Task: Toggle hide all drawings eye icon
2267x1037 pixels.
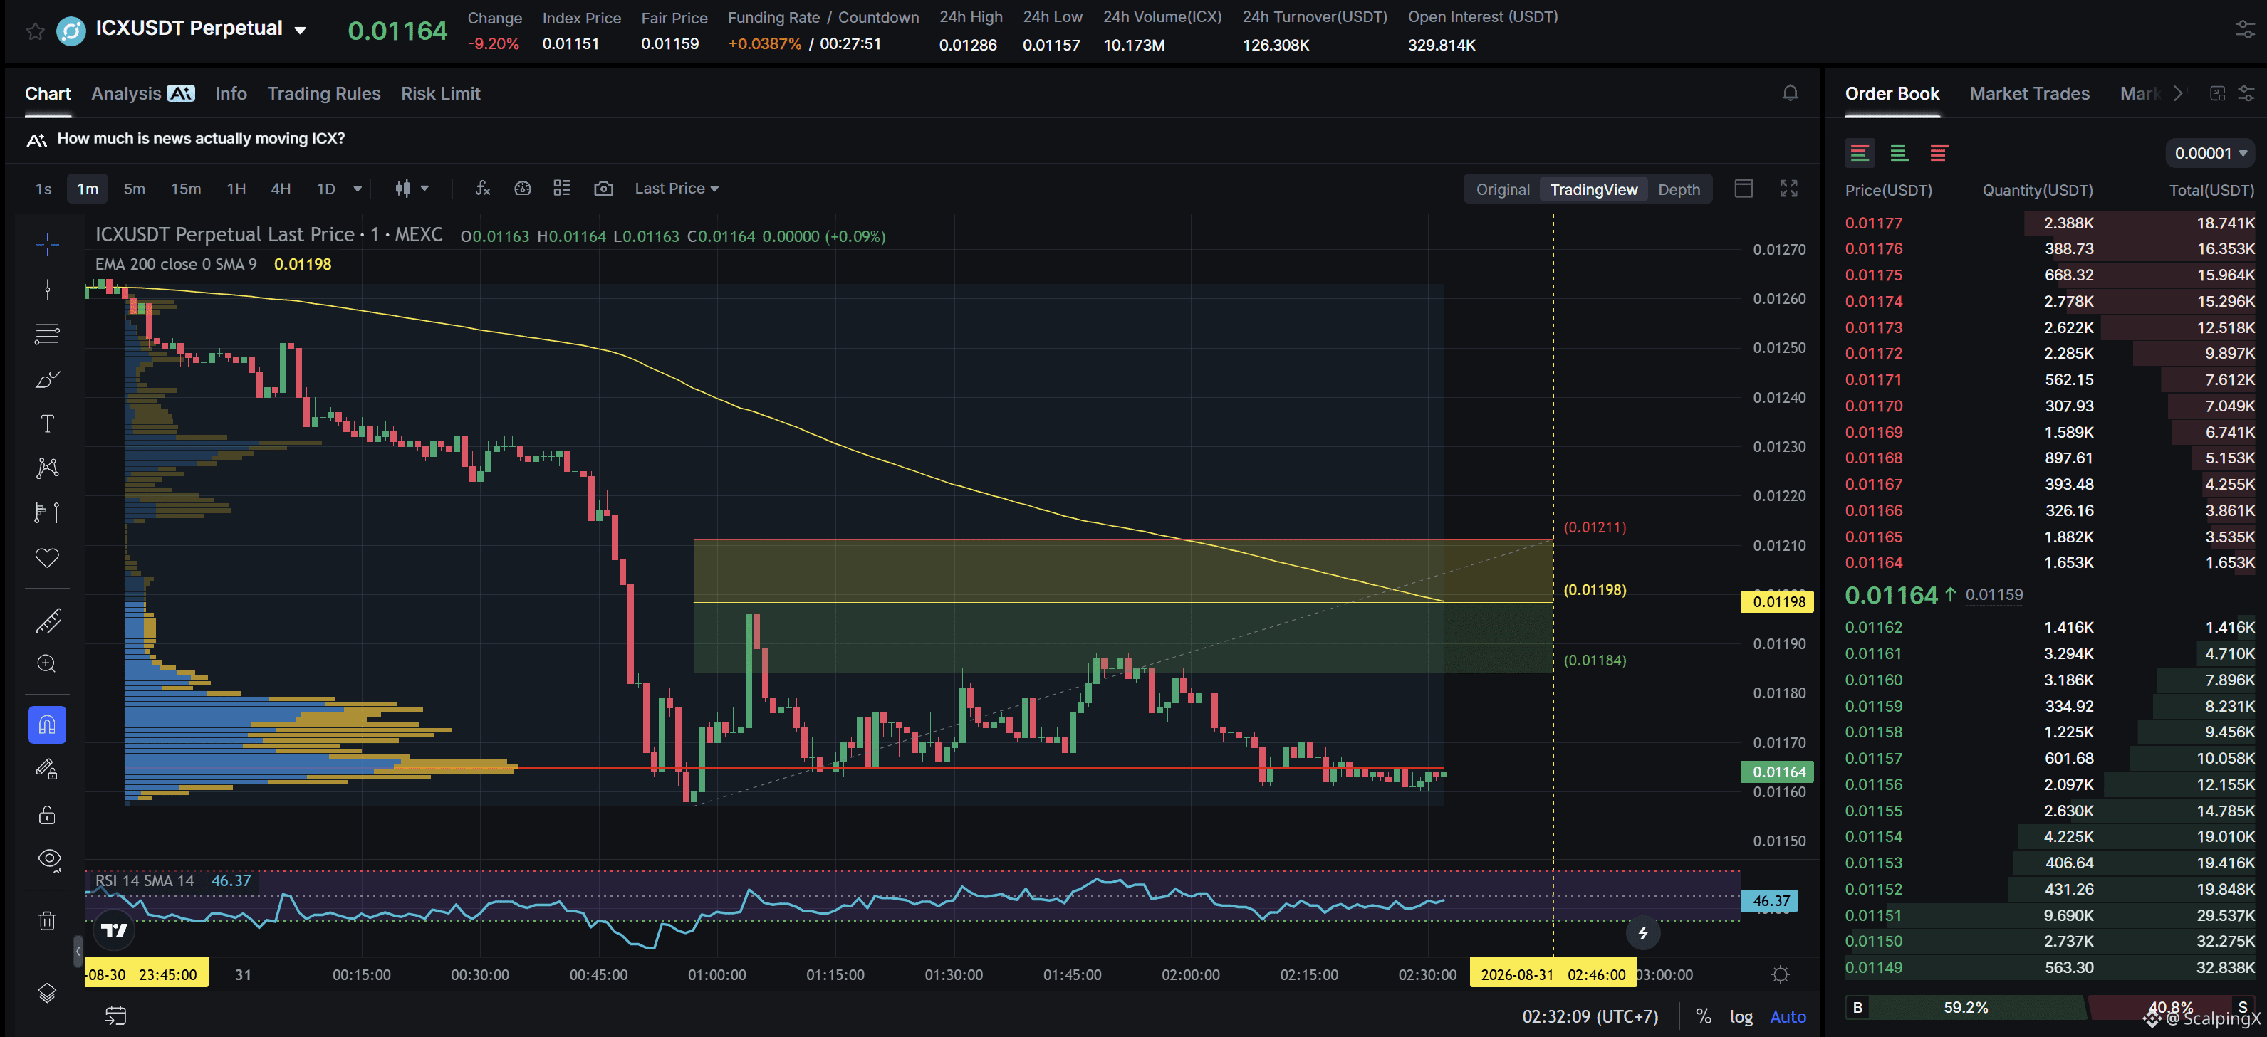Action: [49, 858]
